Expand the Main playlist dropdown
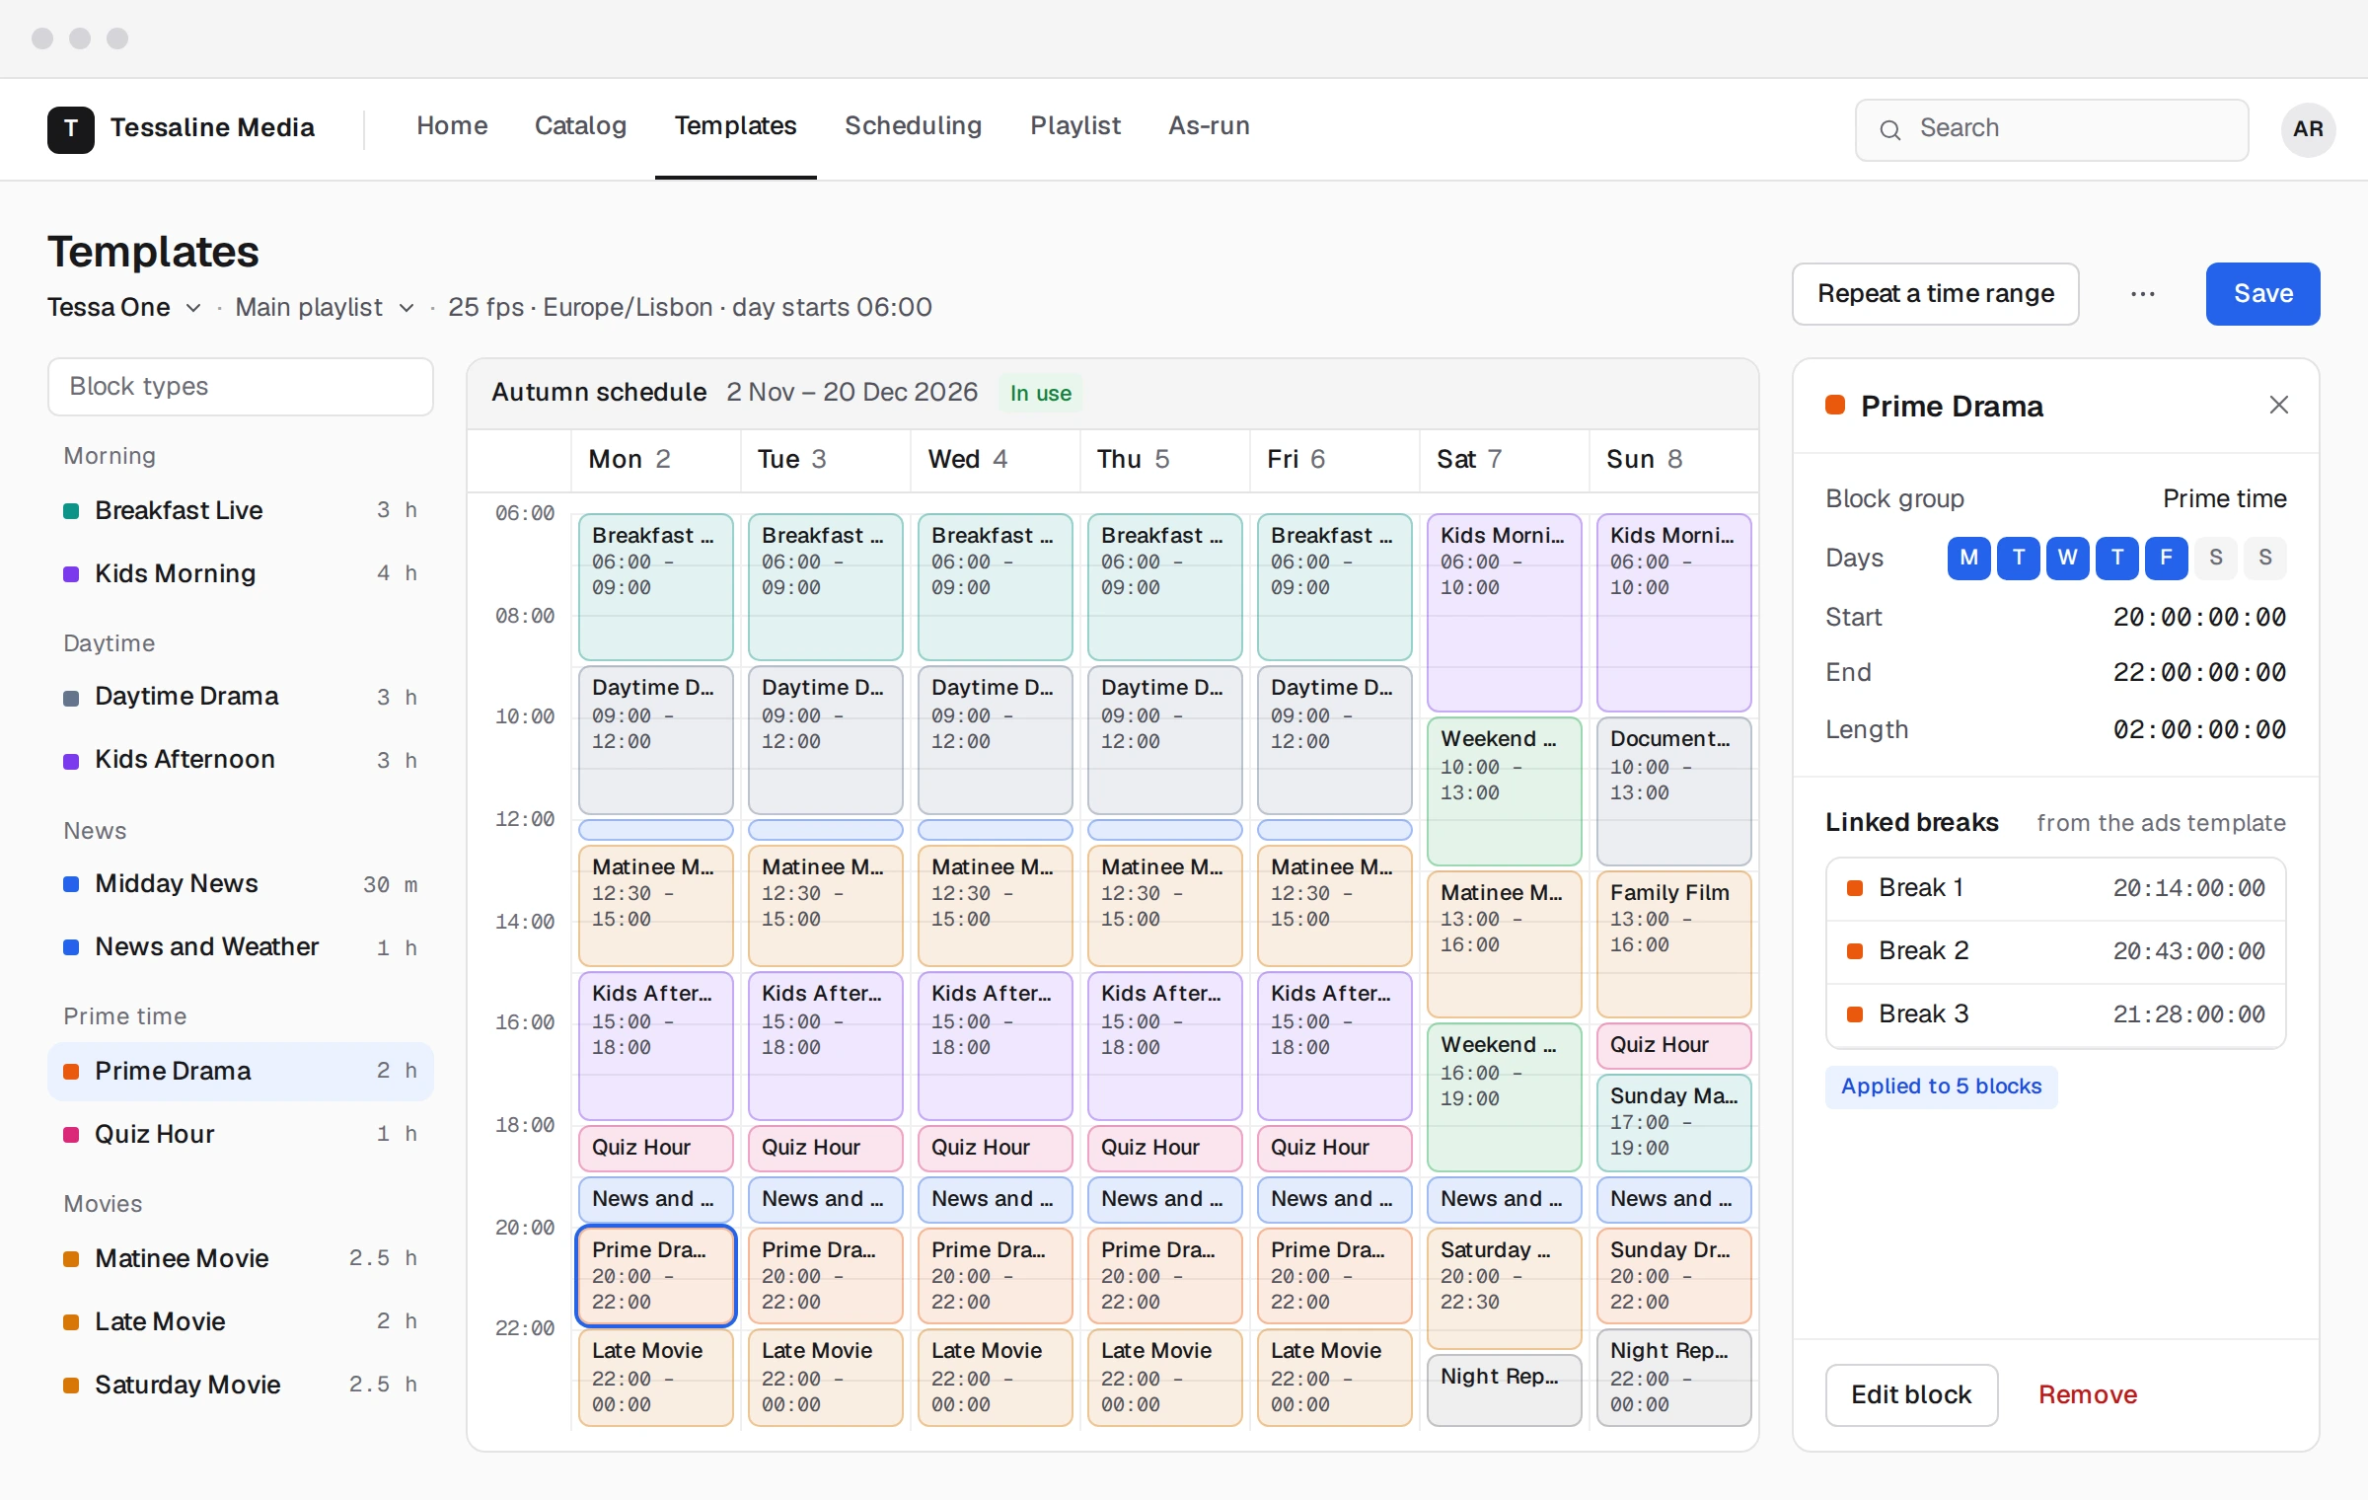The width and height of the screenshot is (2368, 1500). point(325,307)
